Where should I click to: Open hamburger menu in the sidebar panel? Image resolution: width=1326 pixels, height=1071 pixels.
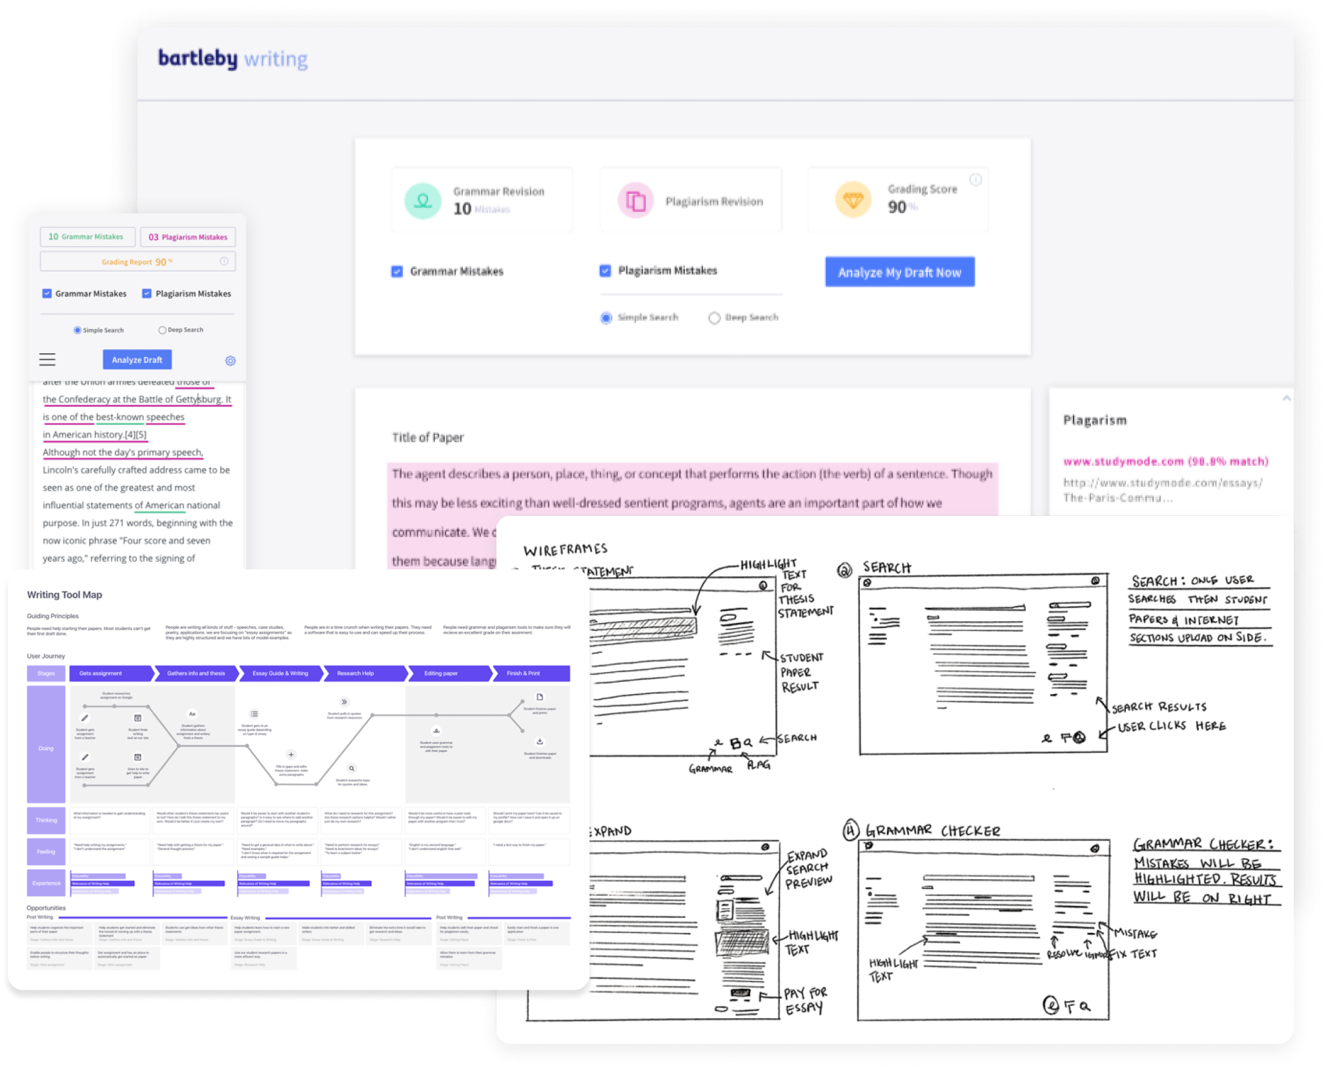coord(47,360)
